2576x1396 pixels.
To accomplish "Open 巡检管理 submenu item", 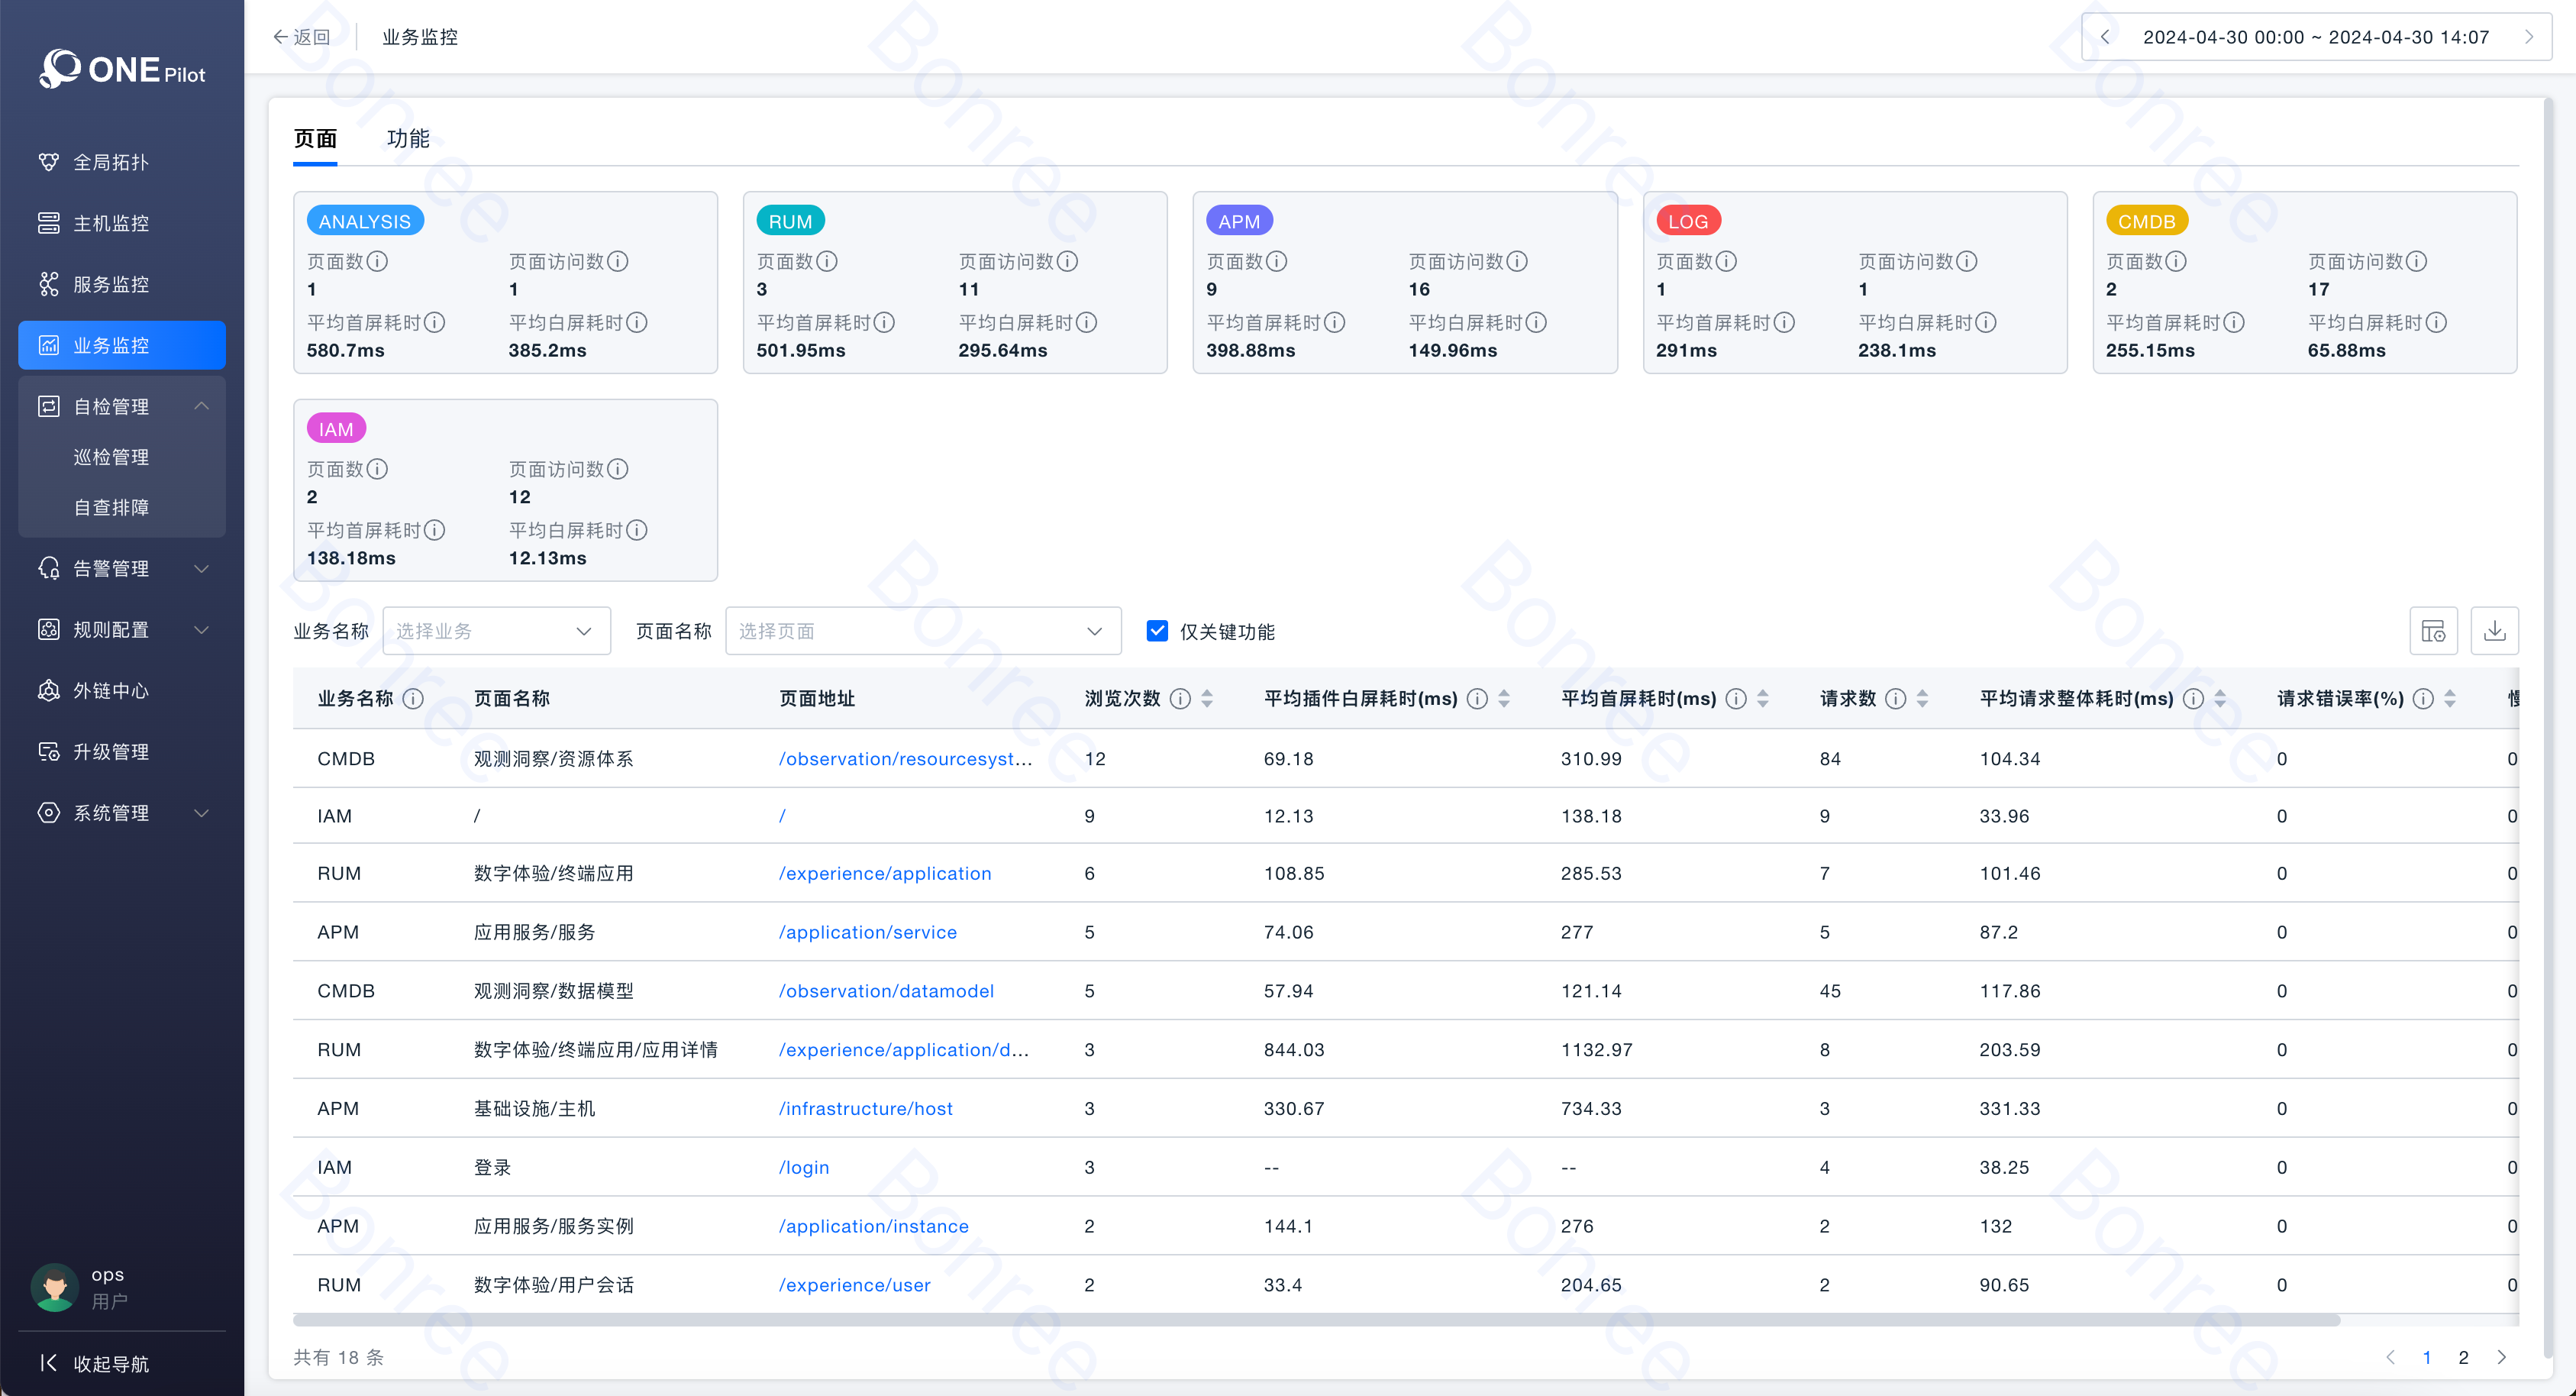I will pos(111,457).
